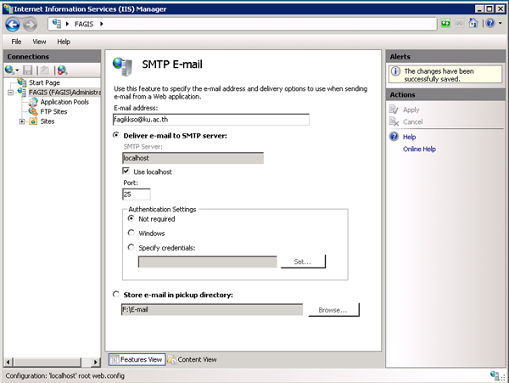Click Connections pane left scroll arrow
509x383 pixels.
coord(8,362)
